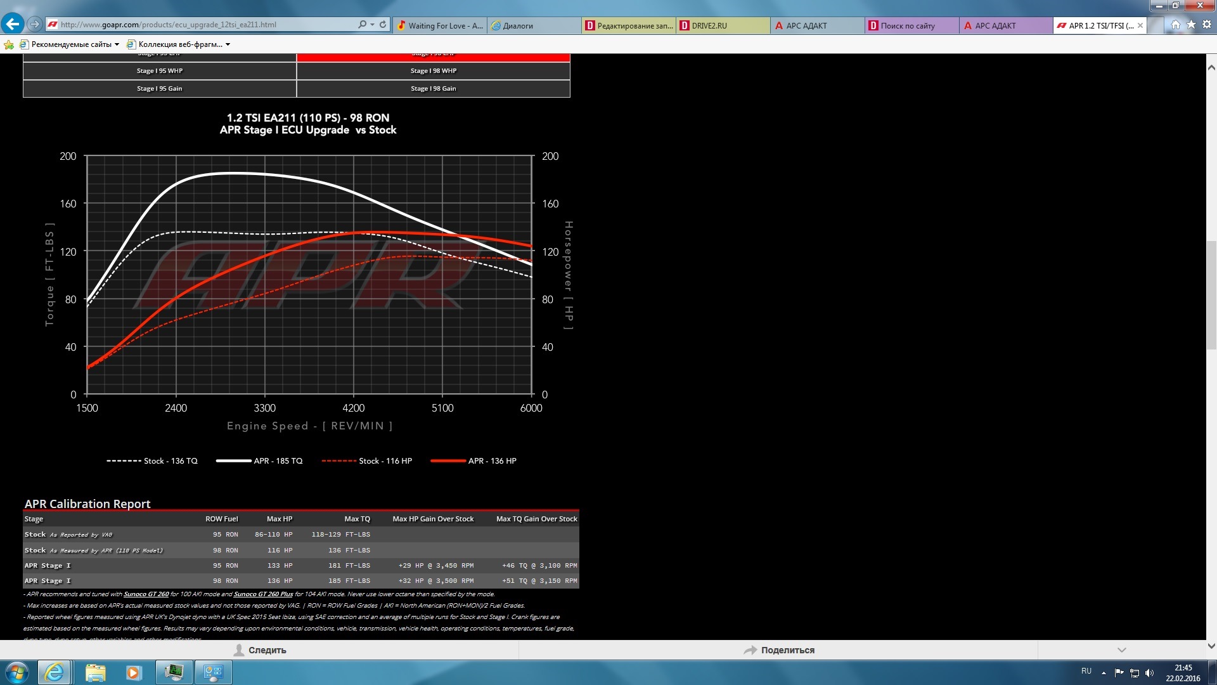This screenshot has height=685, width=1217.
Task: Click the taskbar clock 21:45
Action: (x=1183, y=668)
